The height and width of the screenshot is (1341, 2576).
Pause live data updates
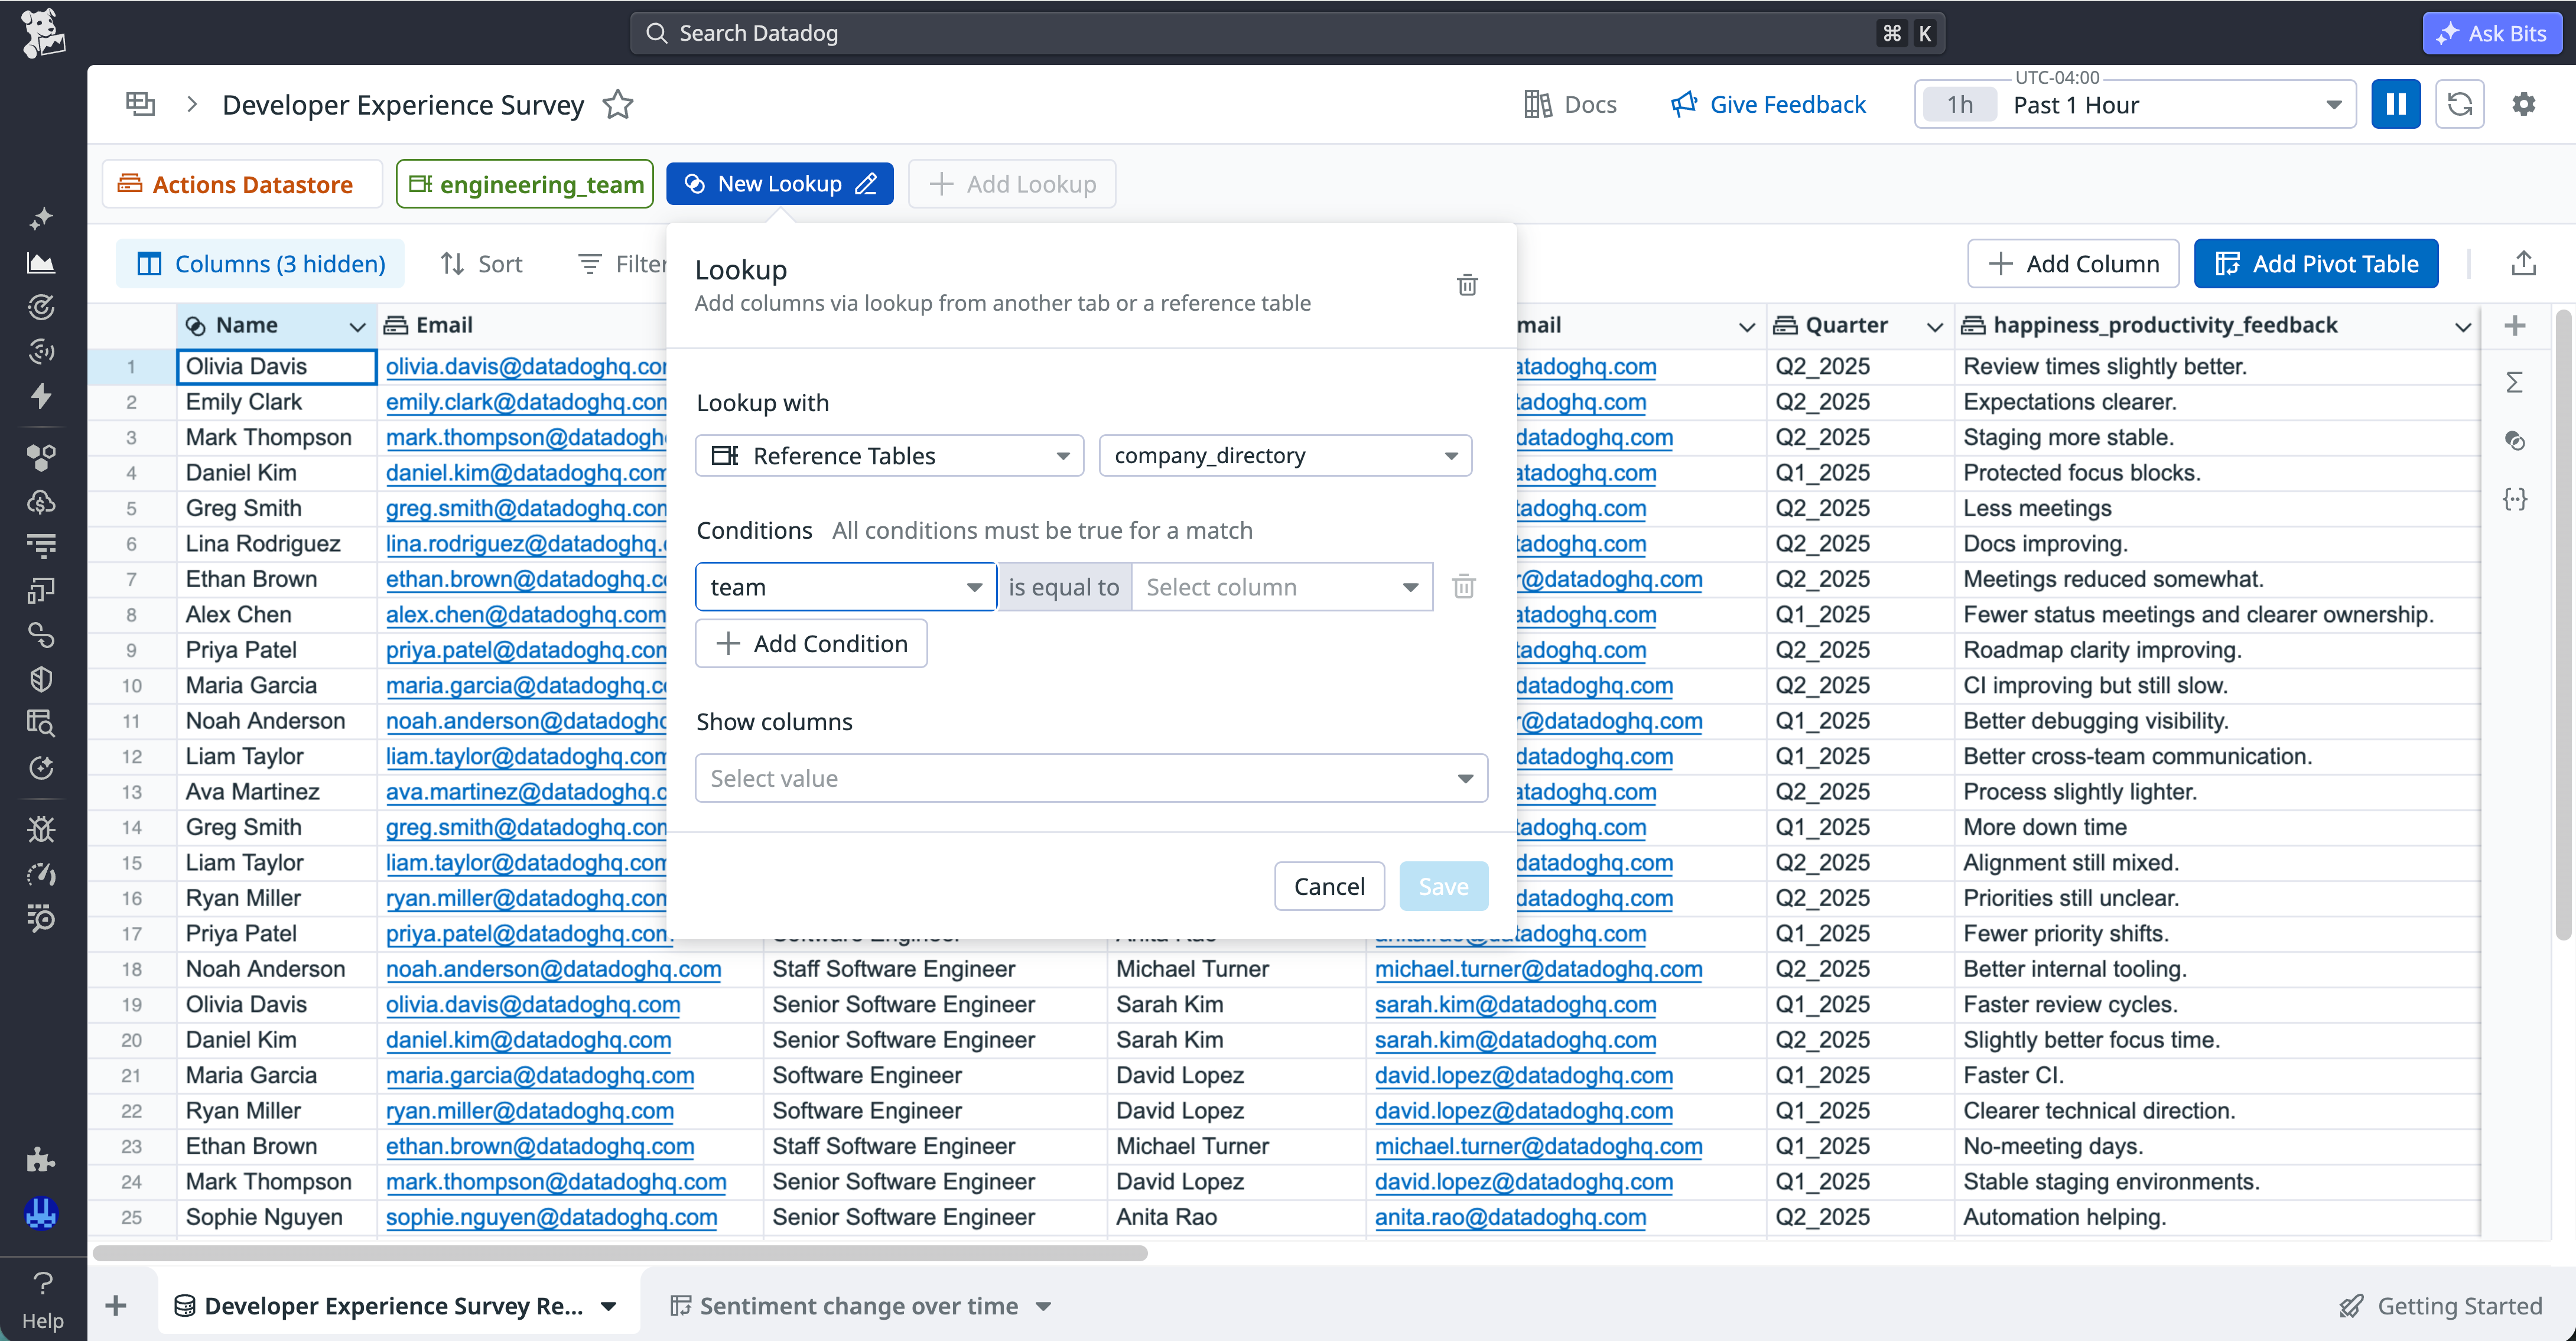click(2395, 105)
